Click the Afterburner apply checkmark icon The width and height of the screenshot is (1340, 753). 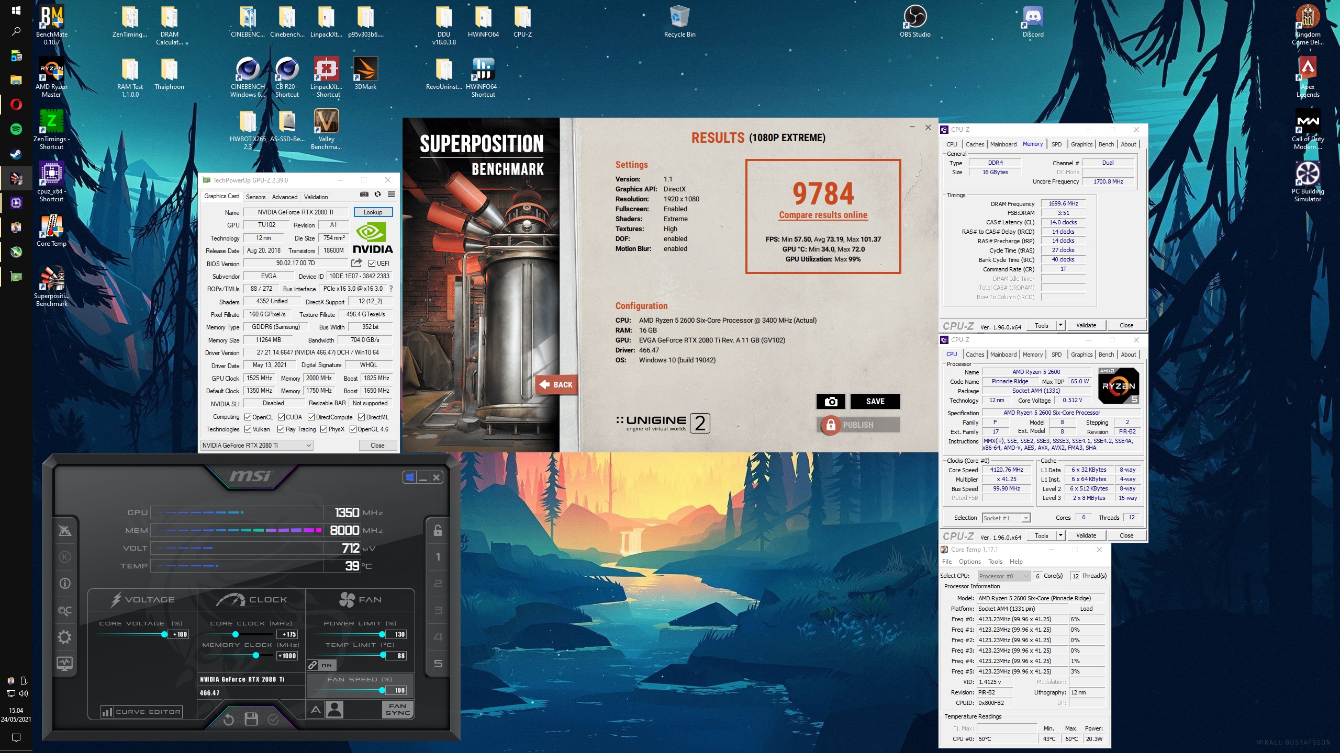[x=273, y=720]
